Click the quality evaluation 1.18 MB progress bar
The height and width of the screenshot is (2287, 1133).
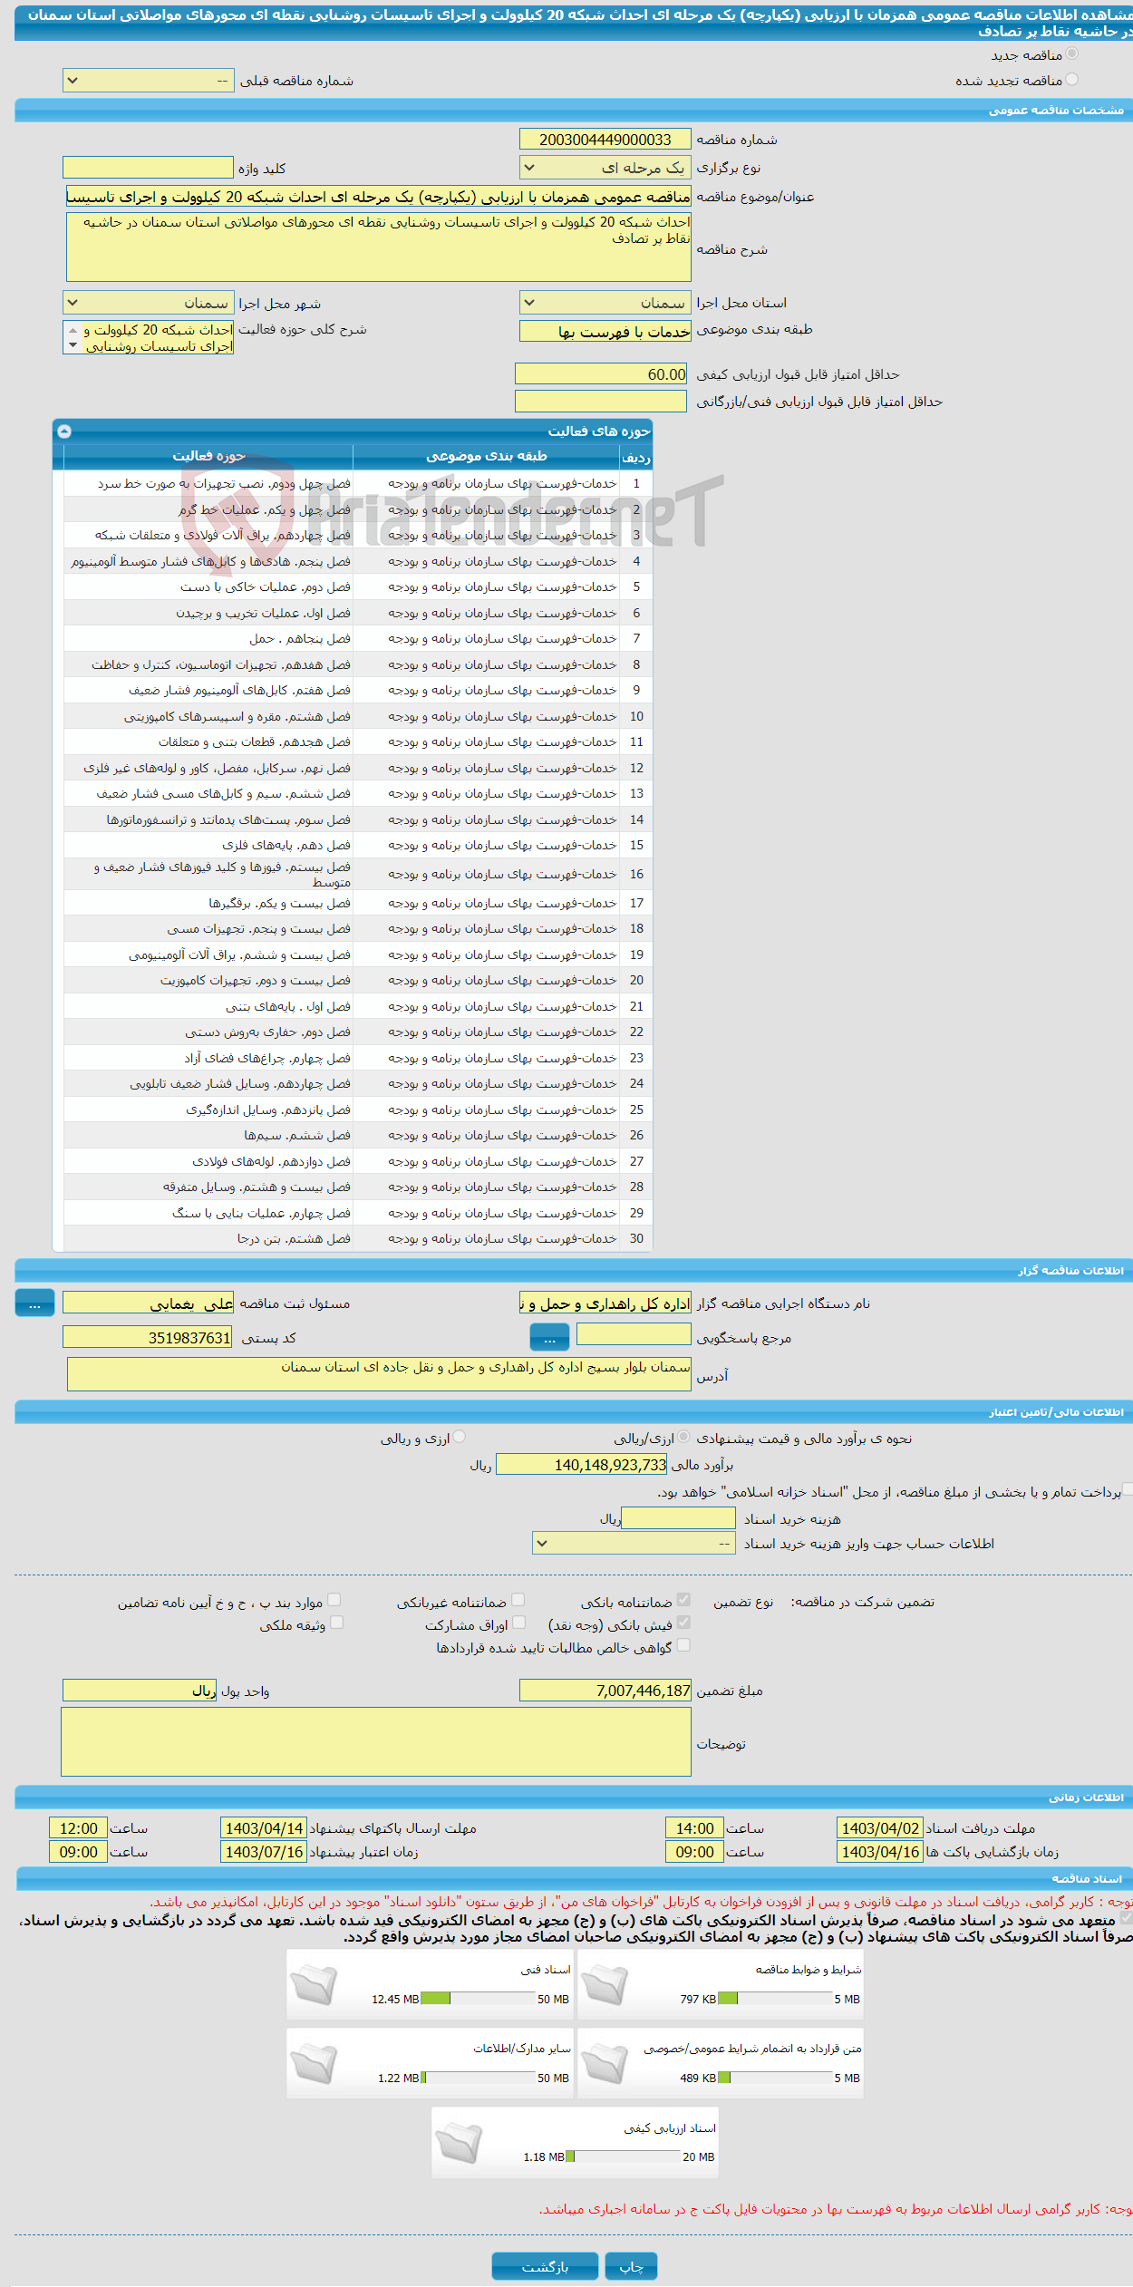pos(623,2156)
